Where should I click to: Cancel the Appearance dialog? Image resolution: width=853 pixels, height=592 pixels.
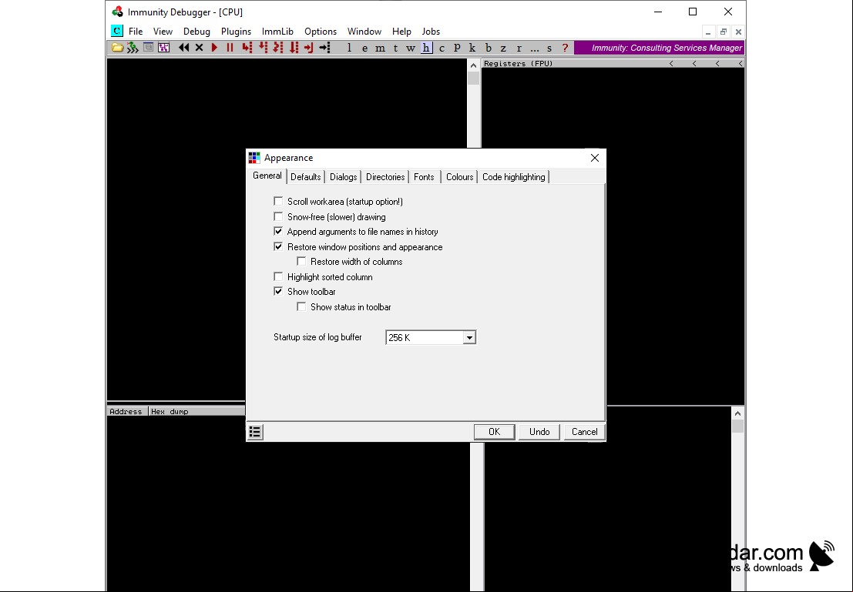coord(584,432)
